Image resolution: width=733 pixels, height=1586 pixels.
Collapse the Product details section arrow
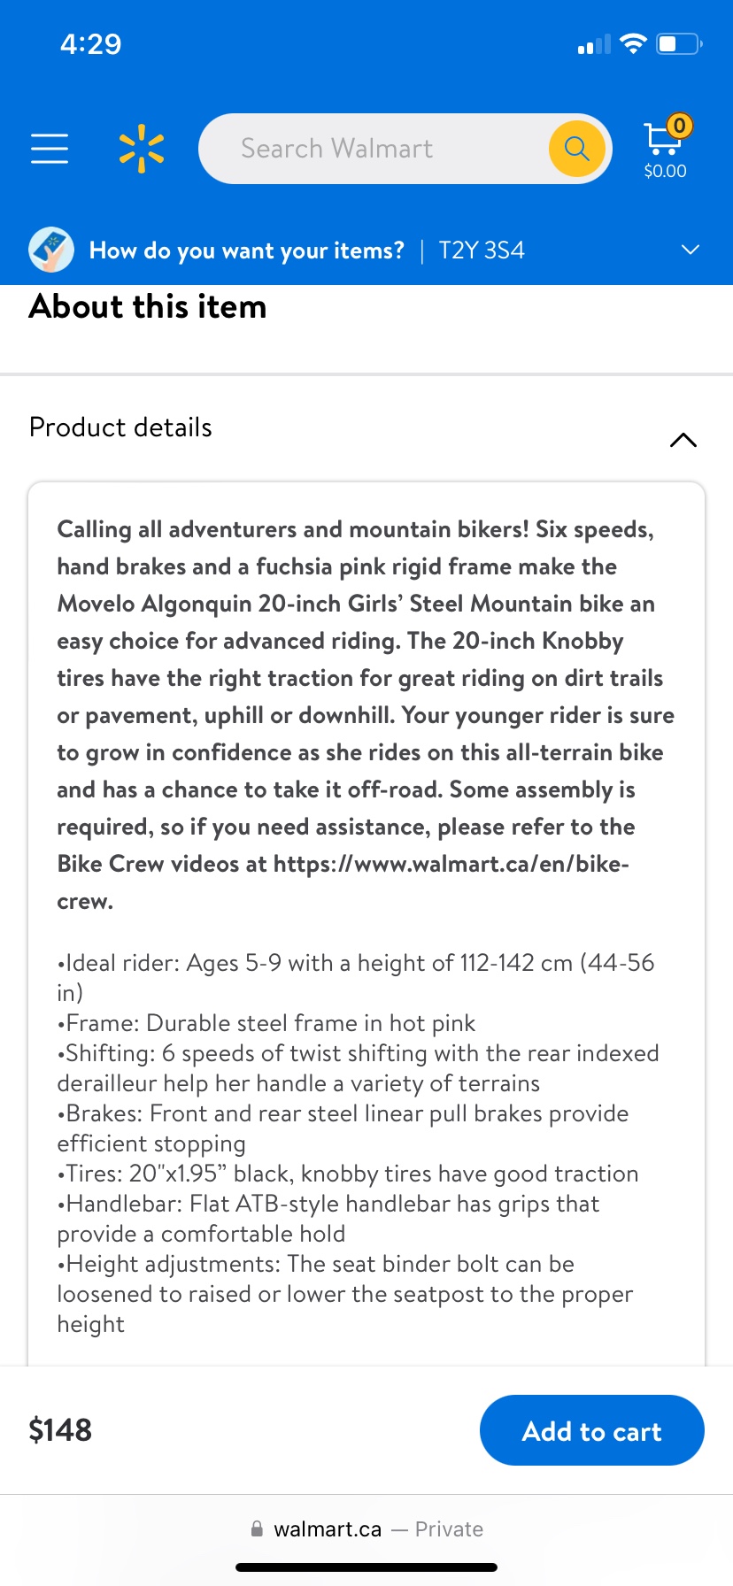[x=683, y=440]
